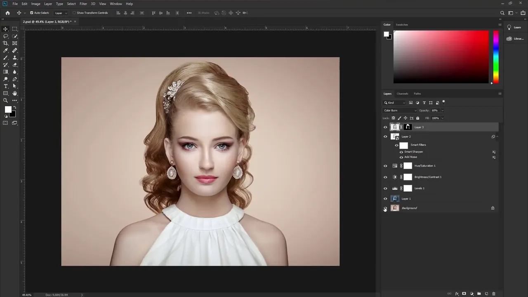Click the hue slider strip in Color panel

496,57
